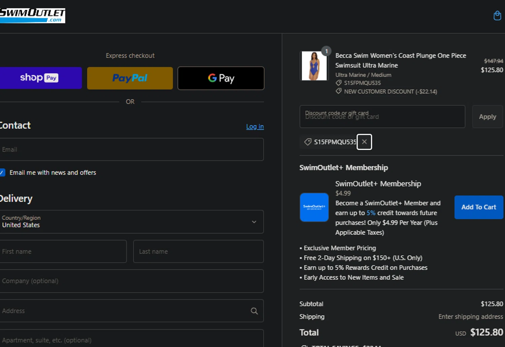Screen dimensions: 505x347
Task: View the Becca swimsuit product thumbnail
Action: click(x=314, y=66)
